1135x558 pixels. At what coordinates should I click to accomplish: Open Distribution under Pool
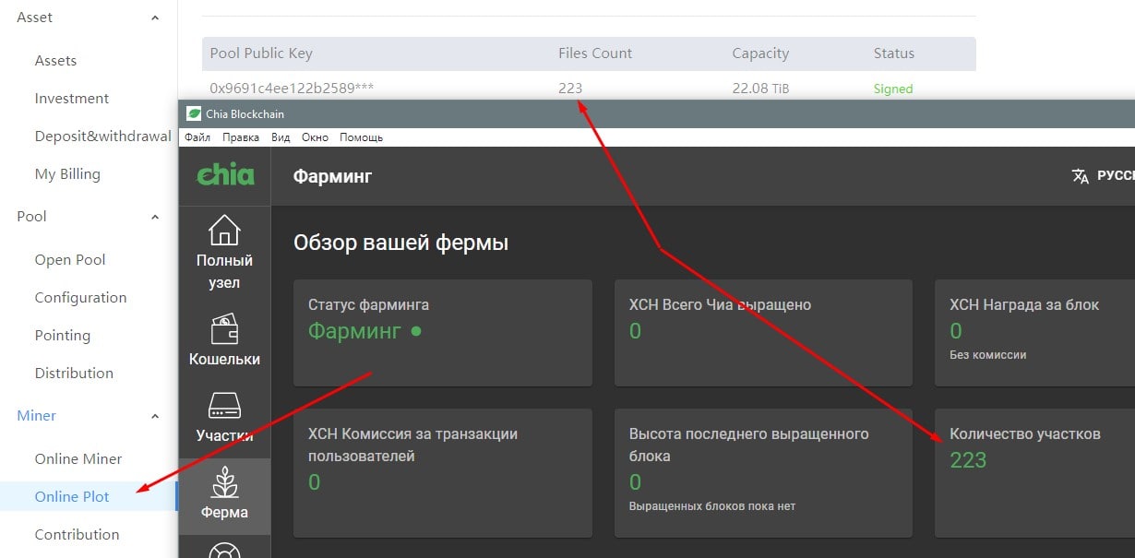(74, 373)
